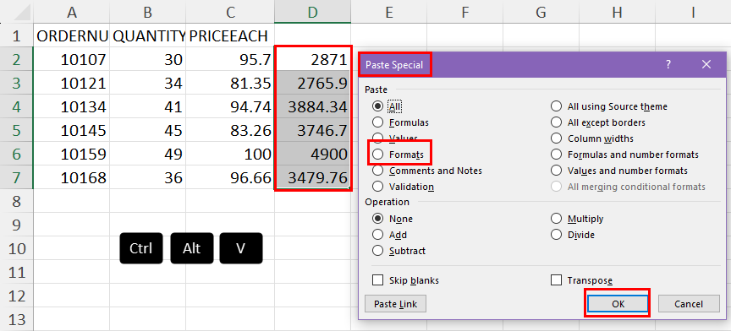
Task: Select column F header
Action: click(x=464, y=12)
